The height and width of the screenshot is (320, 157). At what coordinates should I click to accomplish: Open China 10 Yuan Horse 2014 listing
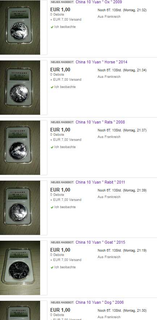point(101,62)
